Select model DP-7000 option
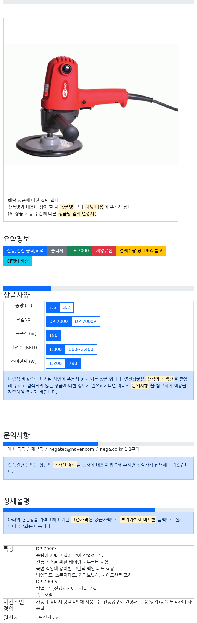The width and height of the screenshot is (197, 623). (x=59, y=322)
